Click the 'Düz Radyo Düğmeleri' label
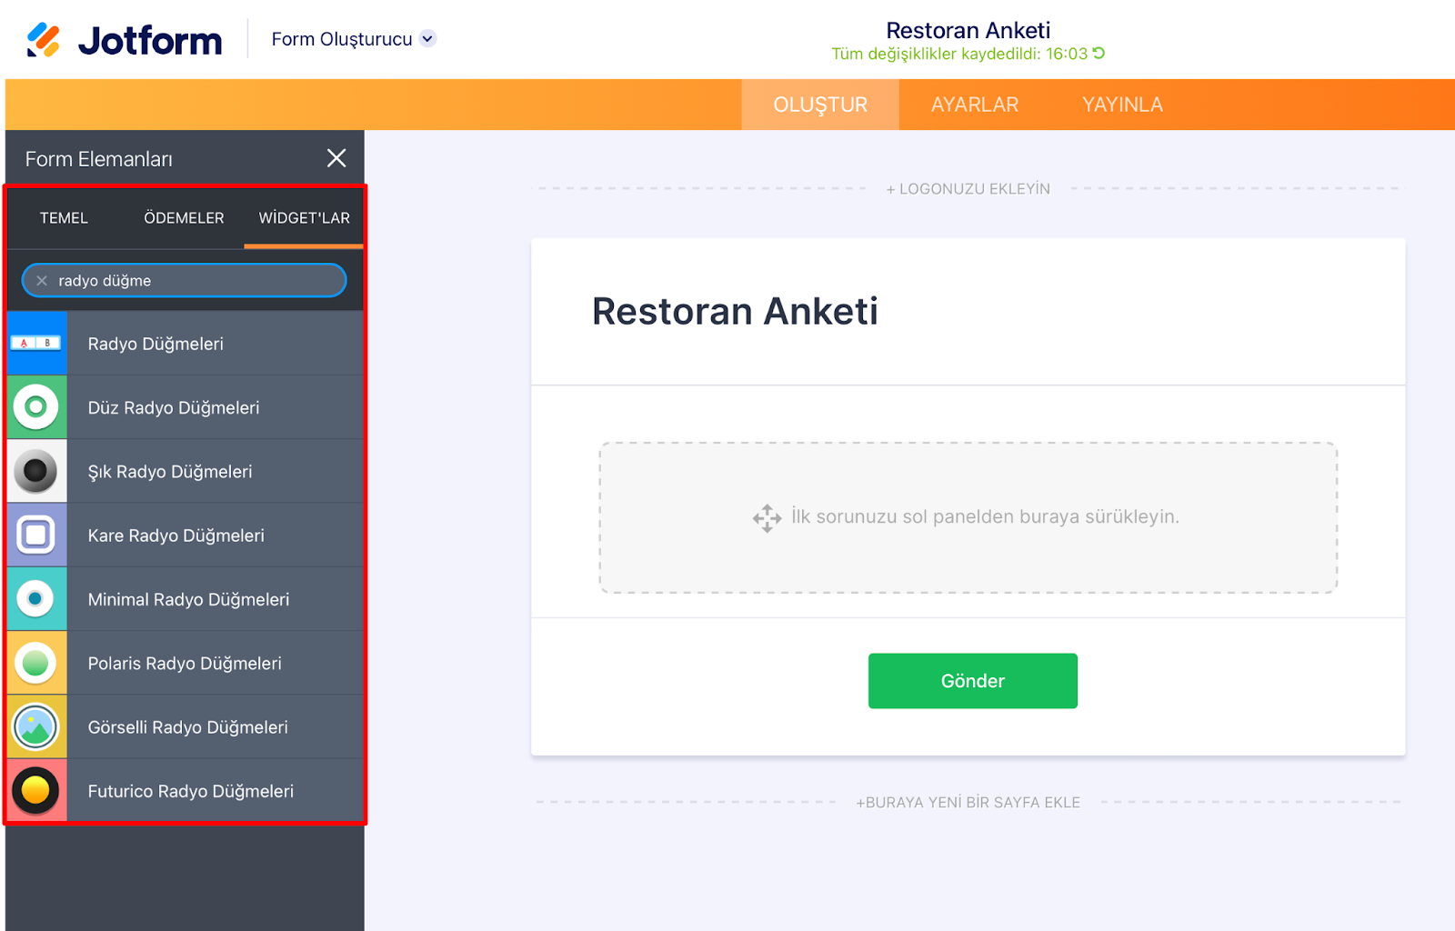This screenshot has height=931, width=1455. point(174,407)
